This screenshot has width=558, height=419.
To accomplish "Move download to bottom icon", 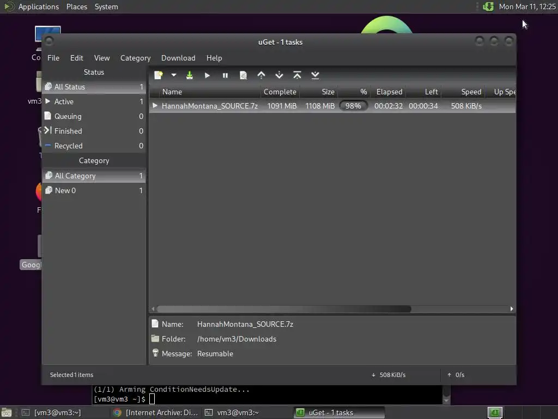I will tap(316, 75).
